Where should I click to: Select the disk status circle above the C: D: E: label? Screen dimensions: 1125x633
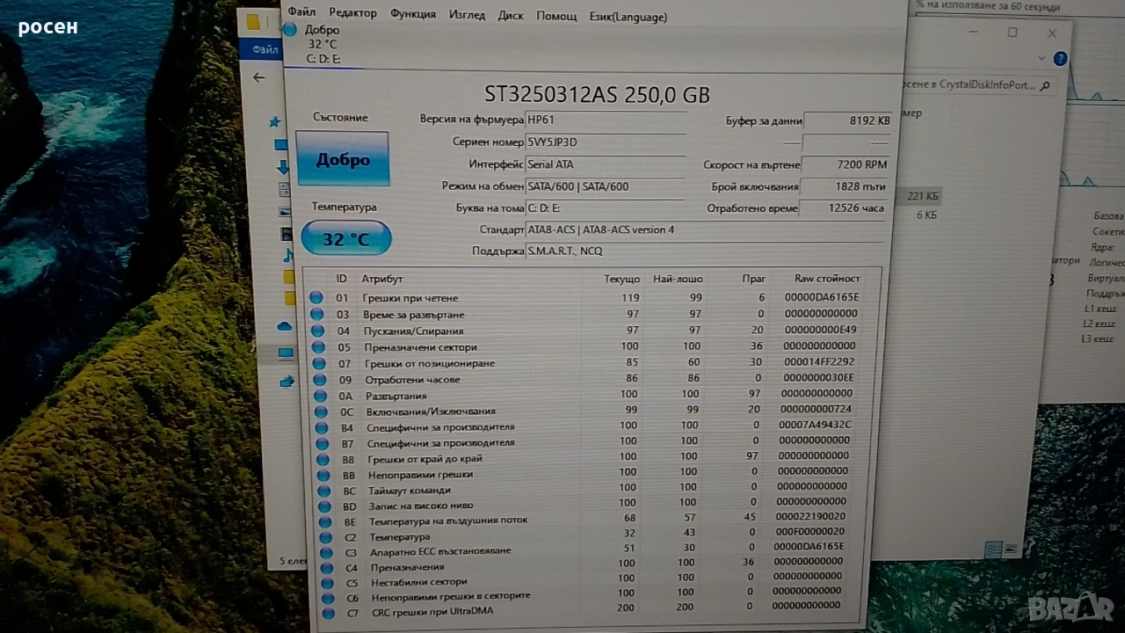coord(290,31)
